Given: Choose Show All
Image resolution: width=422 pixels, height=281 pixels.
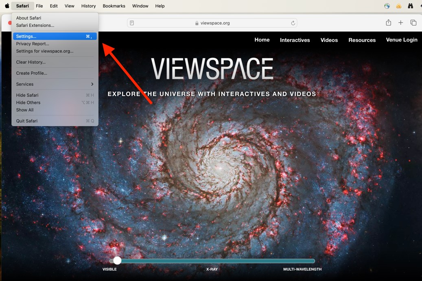Looking at the screenshot, I should [55, 110].
